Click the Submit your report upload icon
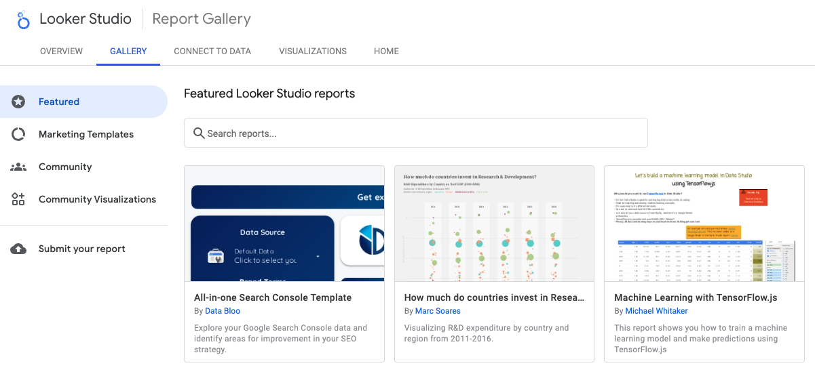 point(18,249)
